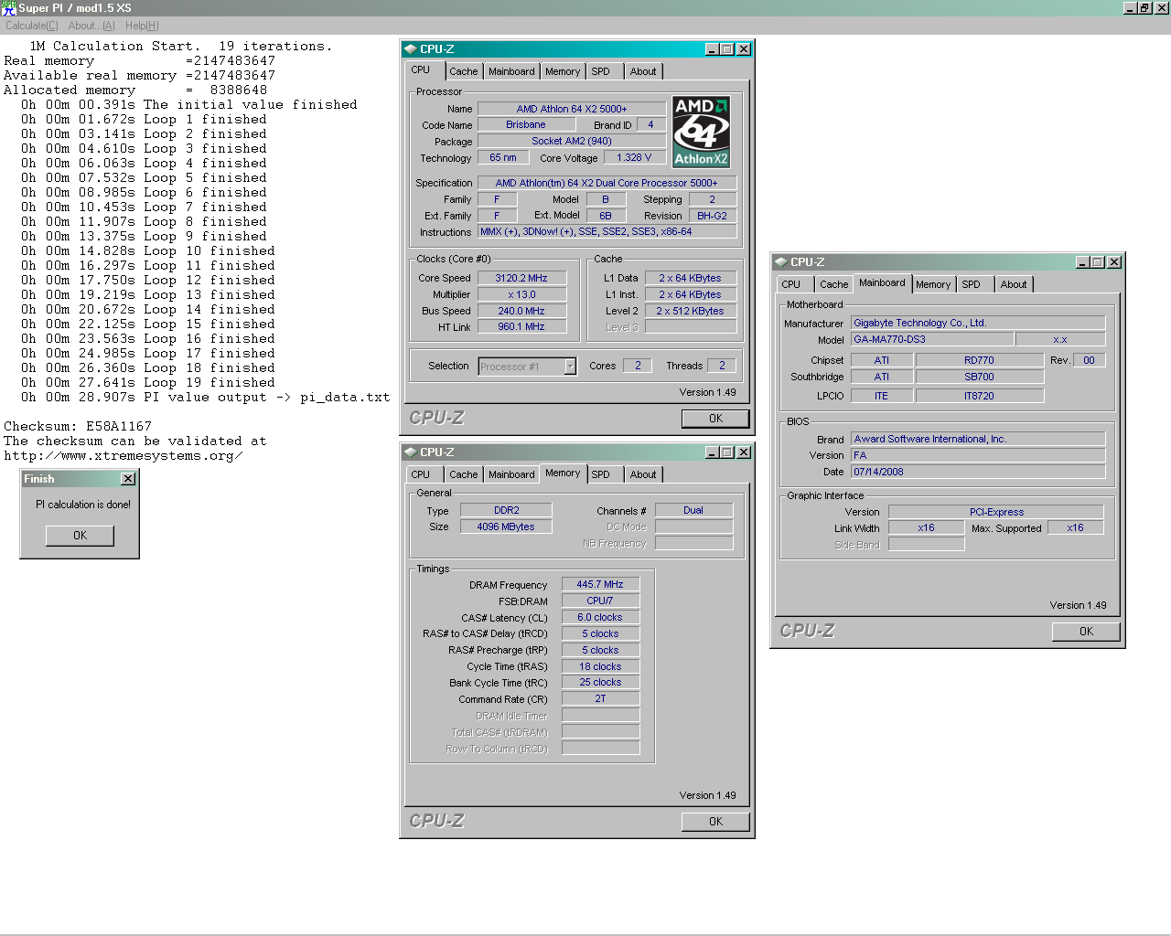Screen dimensions: 1171x936
Task: Click the Graphic Interface Version field PCI-Express
Action: [996, 513]
